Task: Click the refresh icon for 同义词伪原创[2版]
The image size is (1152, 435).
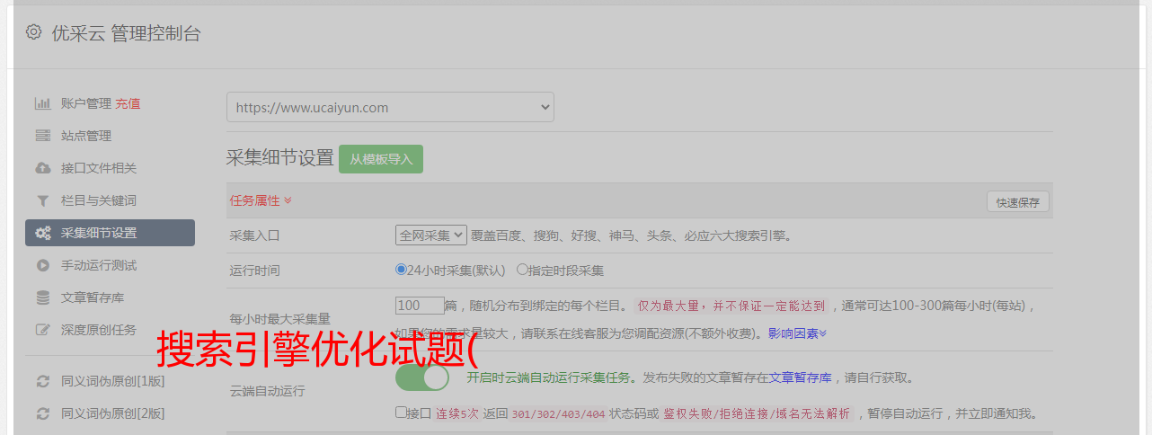Action: tap(42, 413)
